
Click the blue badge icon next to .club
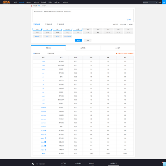[45, 130]
